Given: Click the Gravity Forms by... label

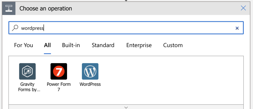Looking at the screenshot, I should tap(29, 87).
